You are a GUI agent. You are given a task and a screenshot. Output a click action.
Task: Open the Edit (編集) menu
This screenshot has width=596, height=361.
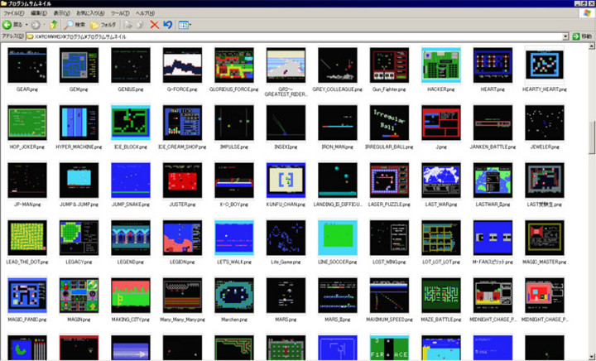pos(39,13)
